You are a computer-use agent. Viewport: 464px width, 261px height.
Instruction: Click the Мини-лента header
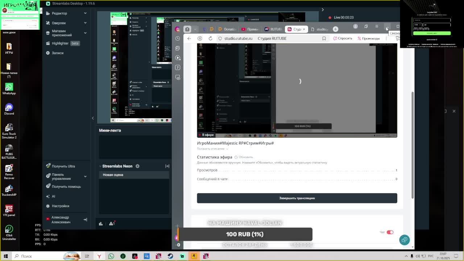click(110, 130)
